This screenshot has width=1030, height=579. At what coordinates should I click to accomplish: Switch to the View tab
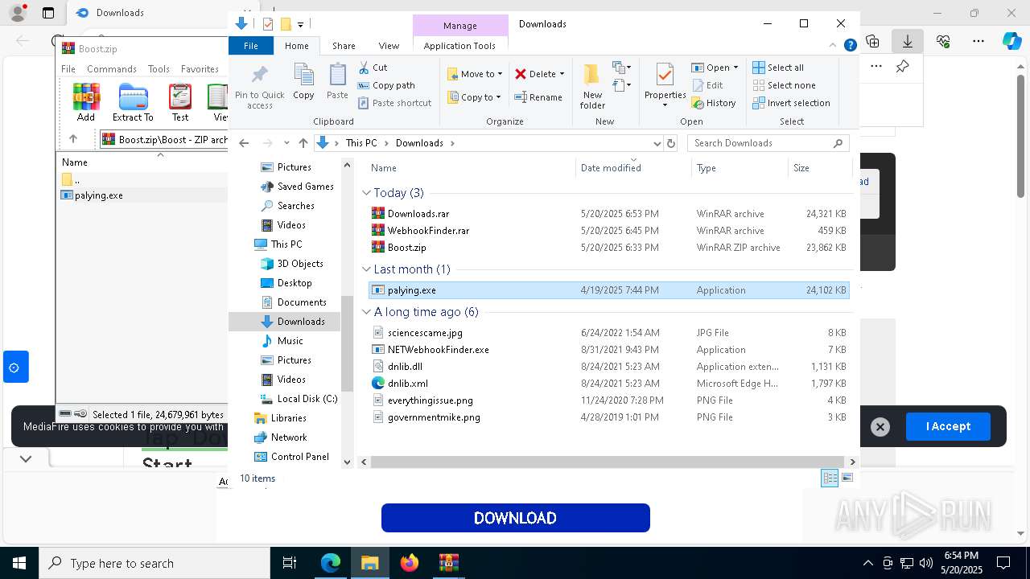[x=389, y=46]
